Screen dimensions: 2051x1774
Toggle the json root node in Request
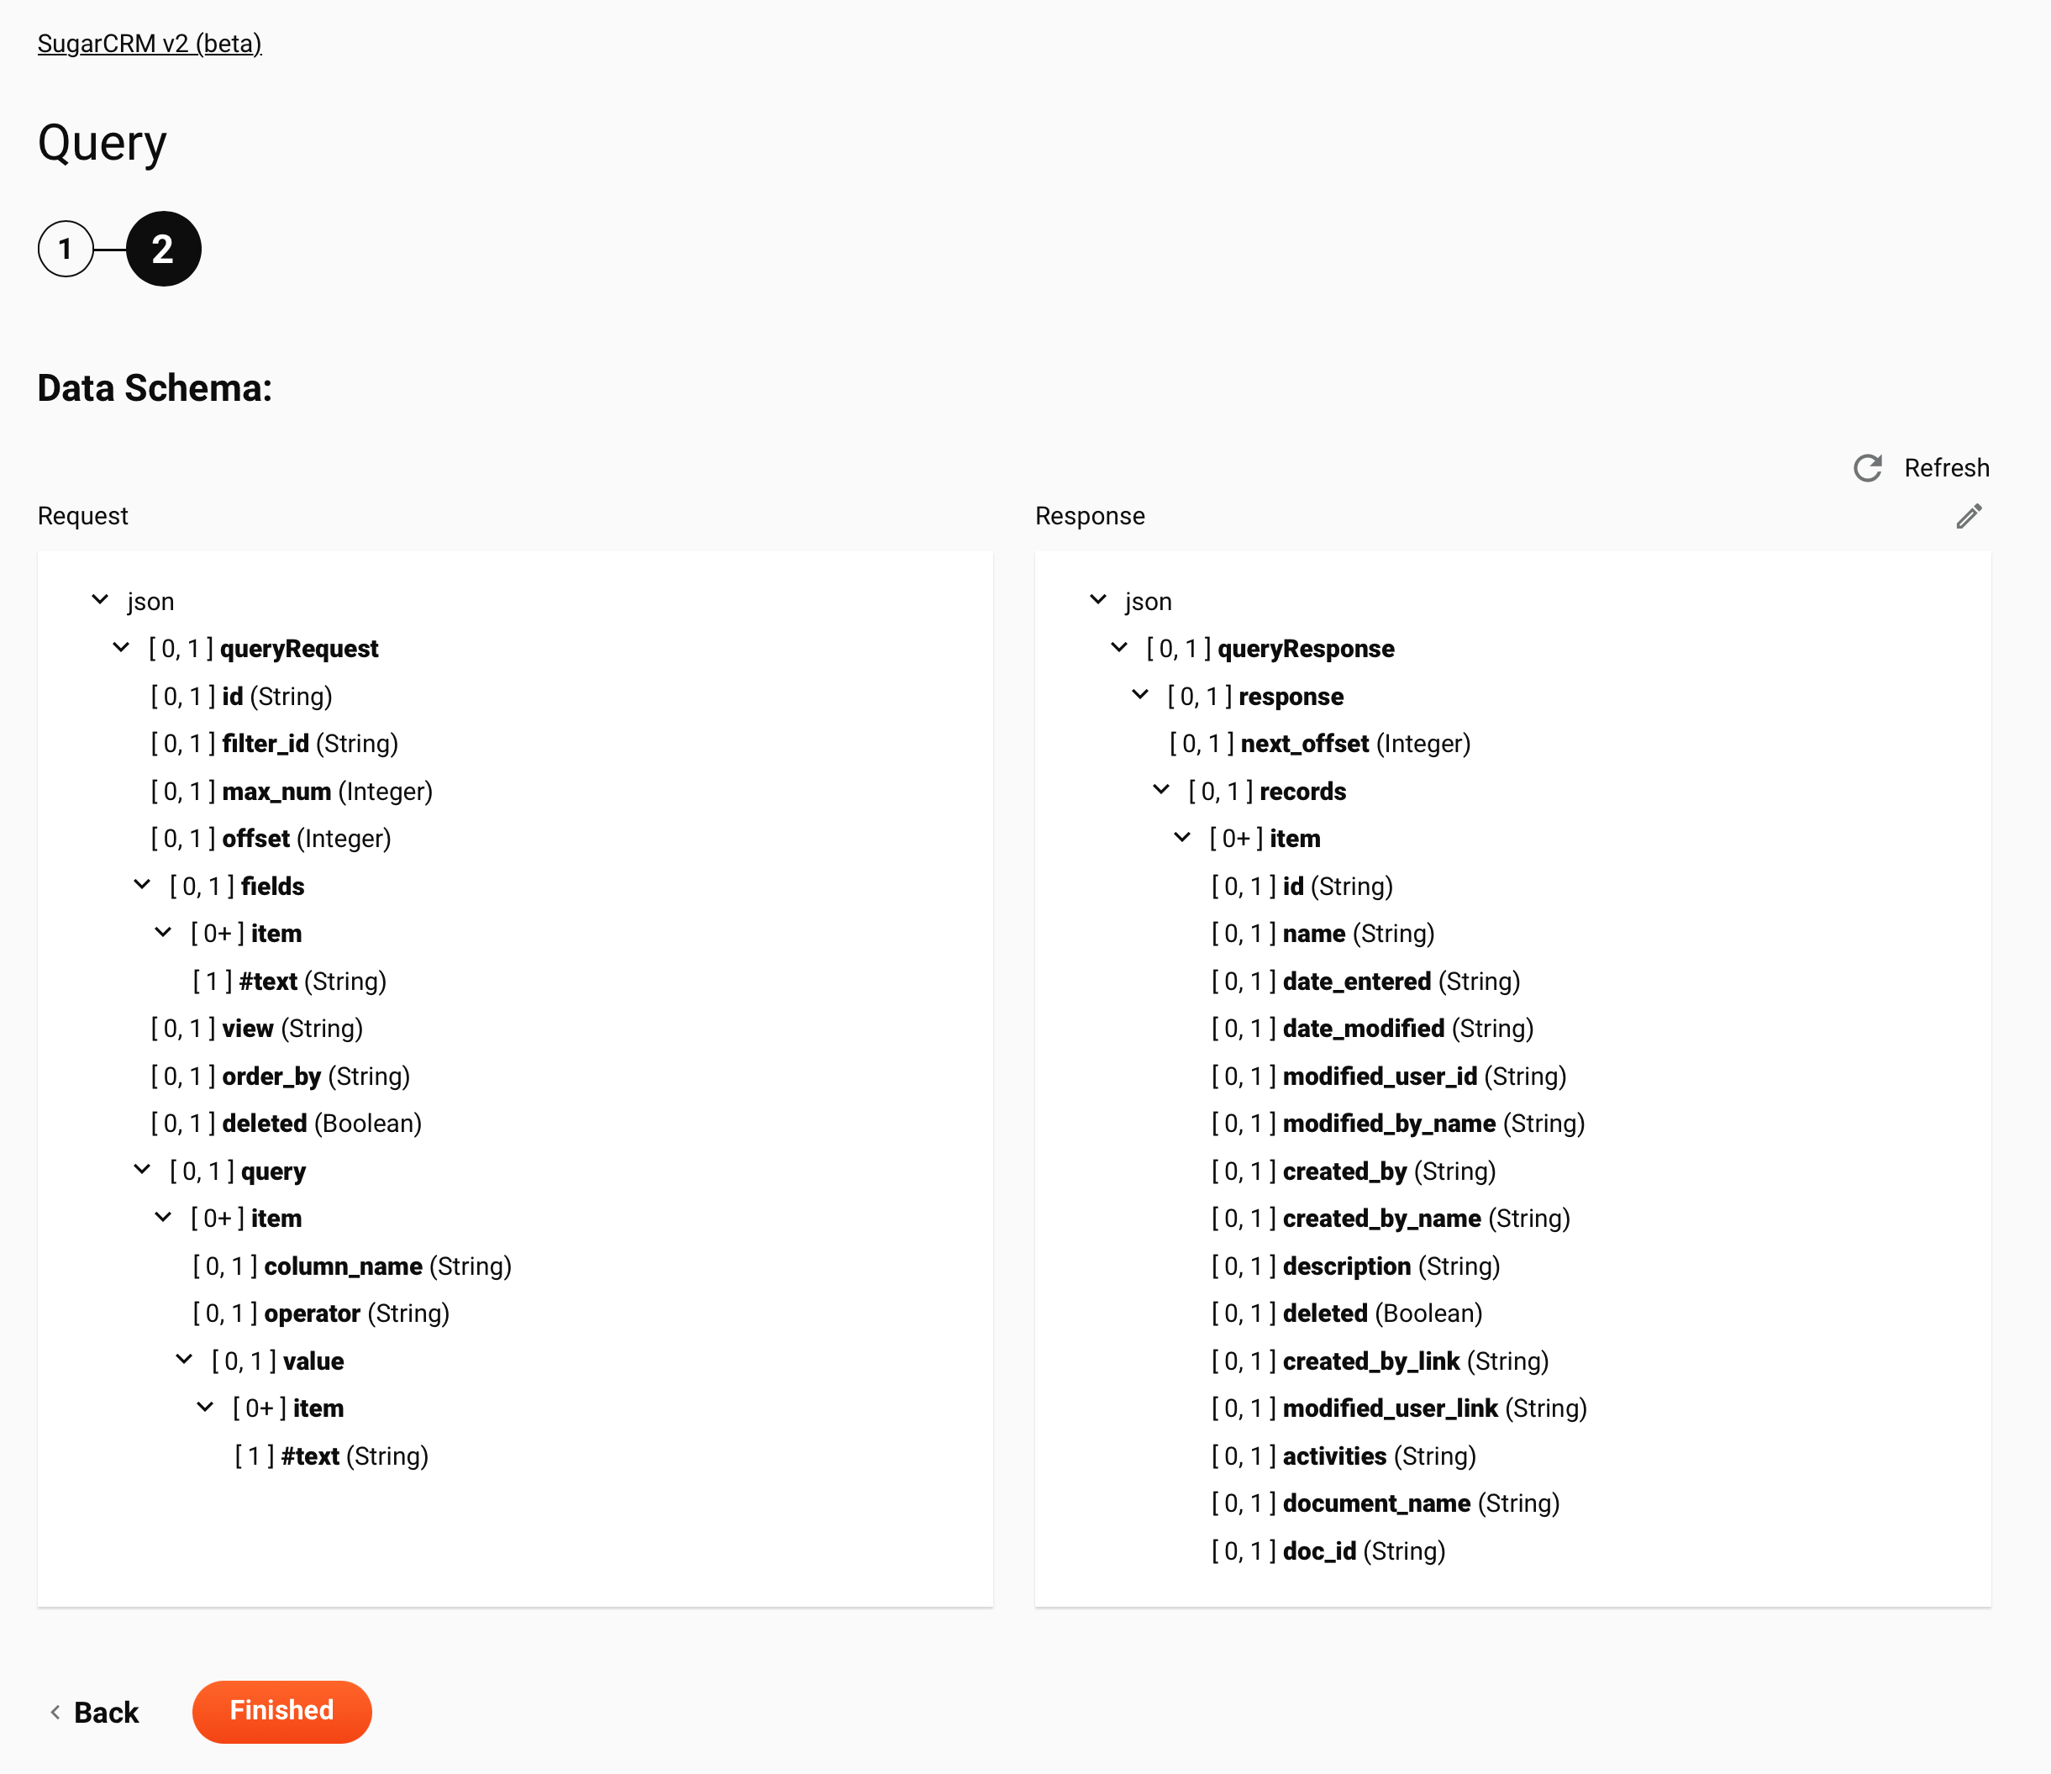(x=101, y=600)
